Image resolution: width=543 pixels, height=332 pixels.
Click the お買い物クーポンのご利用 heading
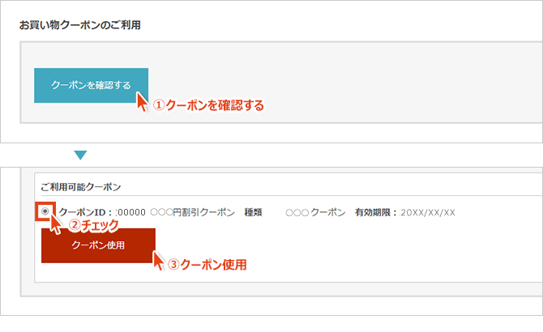(x=80, y=25)
